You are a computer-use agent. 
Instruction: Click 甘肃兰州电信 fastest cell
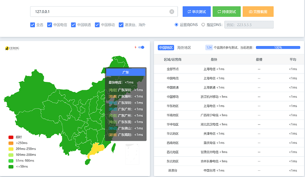[x=214, y=152]
